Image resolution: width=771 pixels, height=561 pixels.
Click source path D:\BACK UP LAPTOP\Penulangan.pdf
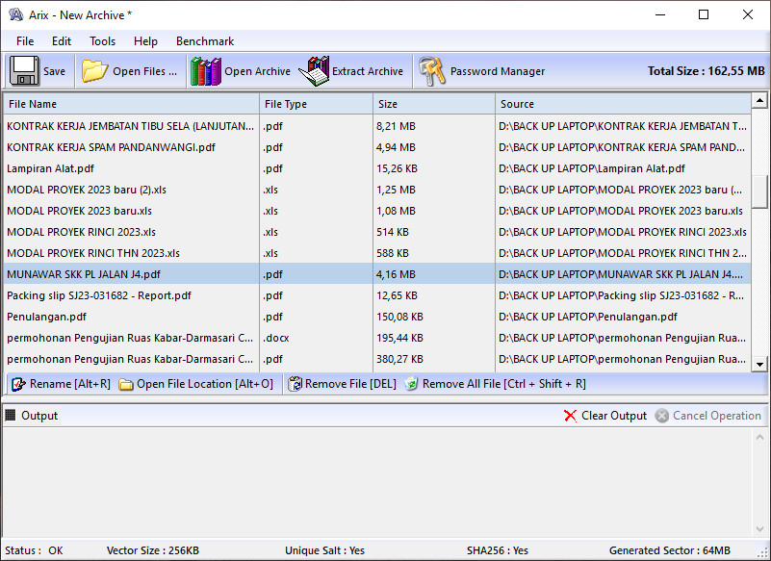point(588,317)
